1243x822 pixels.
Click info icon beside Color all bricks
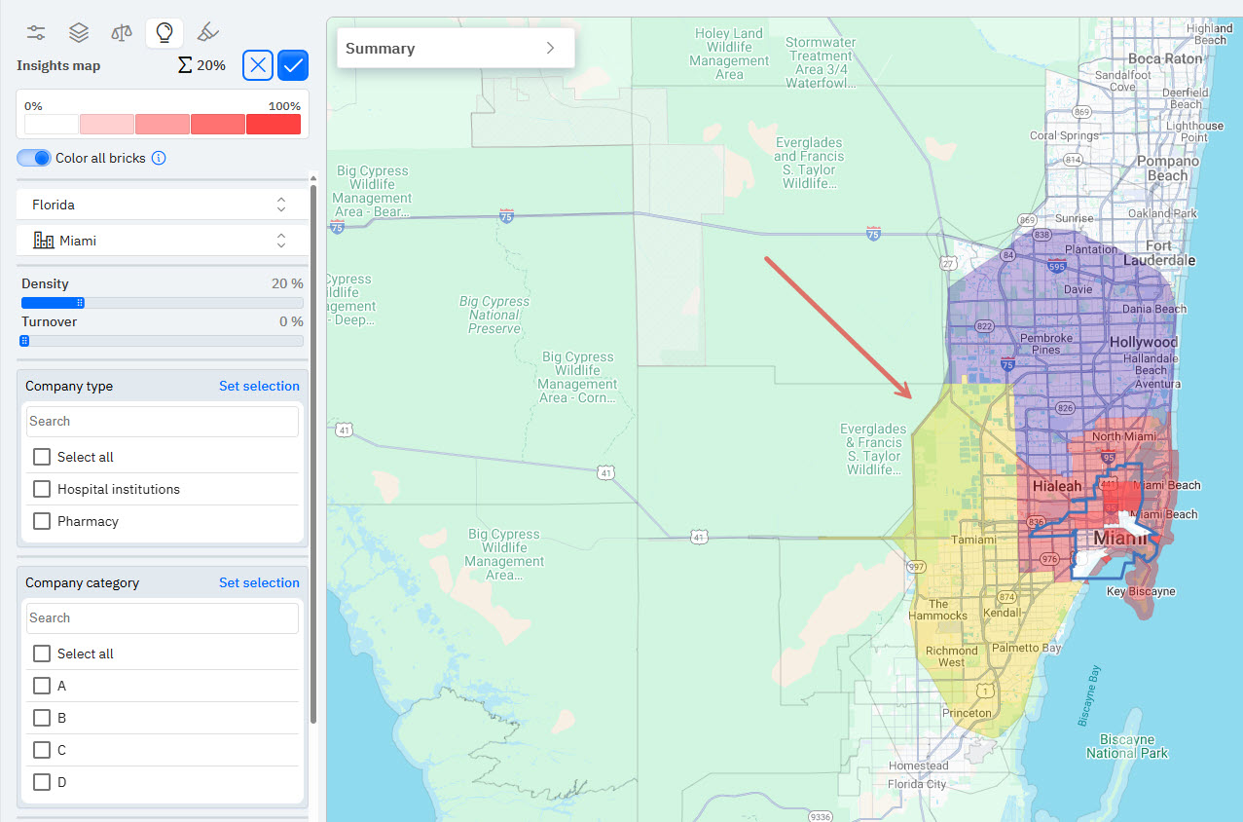[159, 158]
